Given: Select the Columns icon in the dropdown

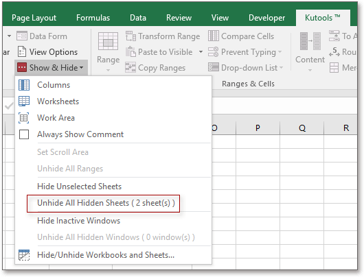Looking at the screenshot, I should point(24,85).
